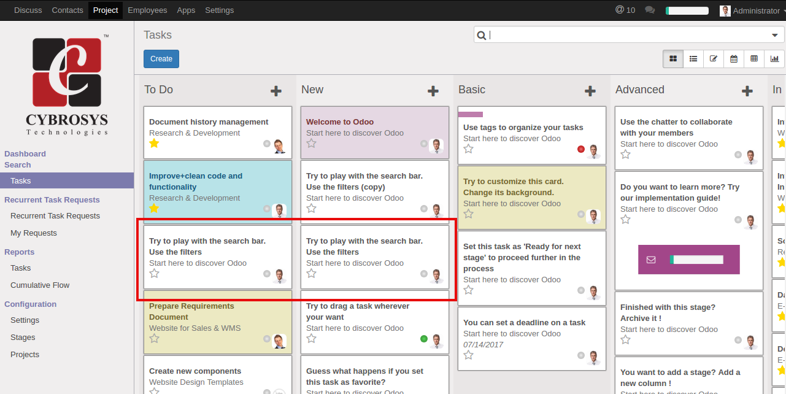Click the Create button
Image resolution: width=786 pixels, height=394 pixels.
pos(161,59)
